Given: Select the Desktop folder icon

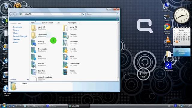Looking at the screenshot, I should 34,43.
